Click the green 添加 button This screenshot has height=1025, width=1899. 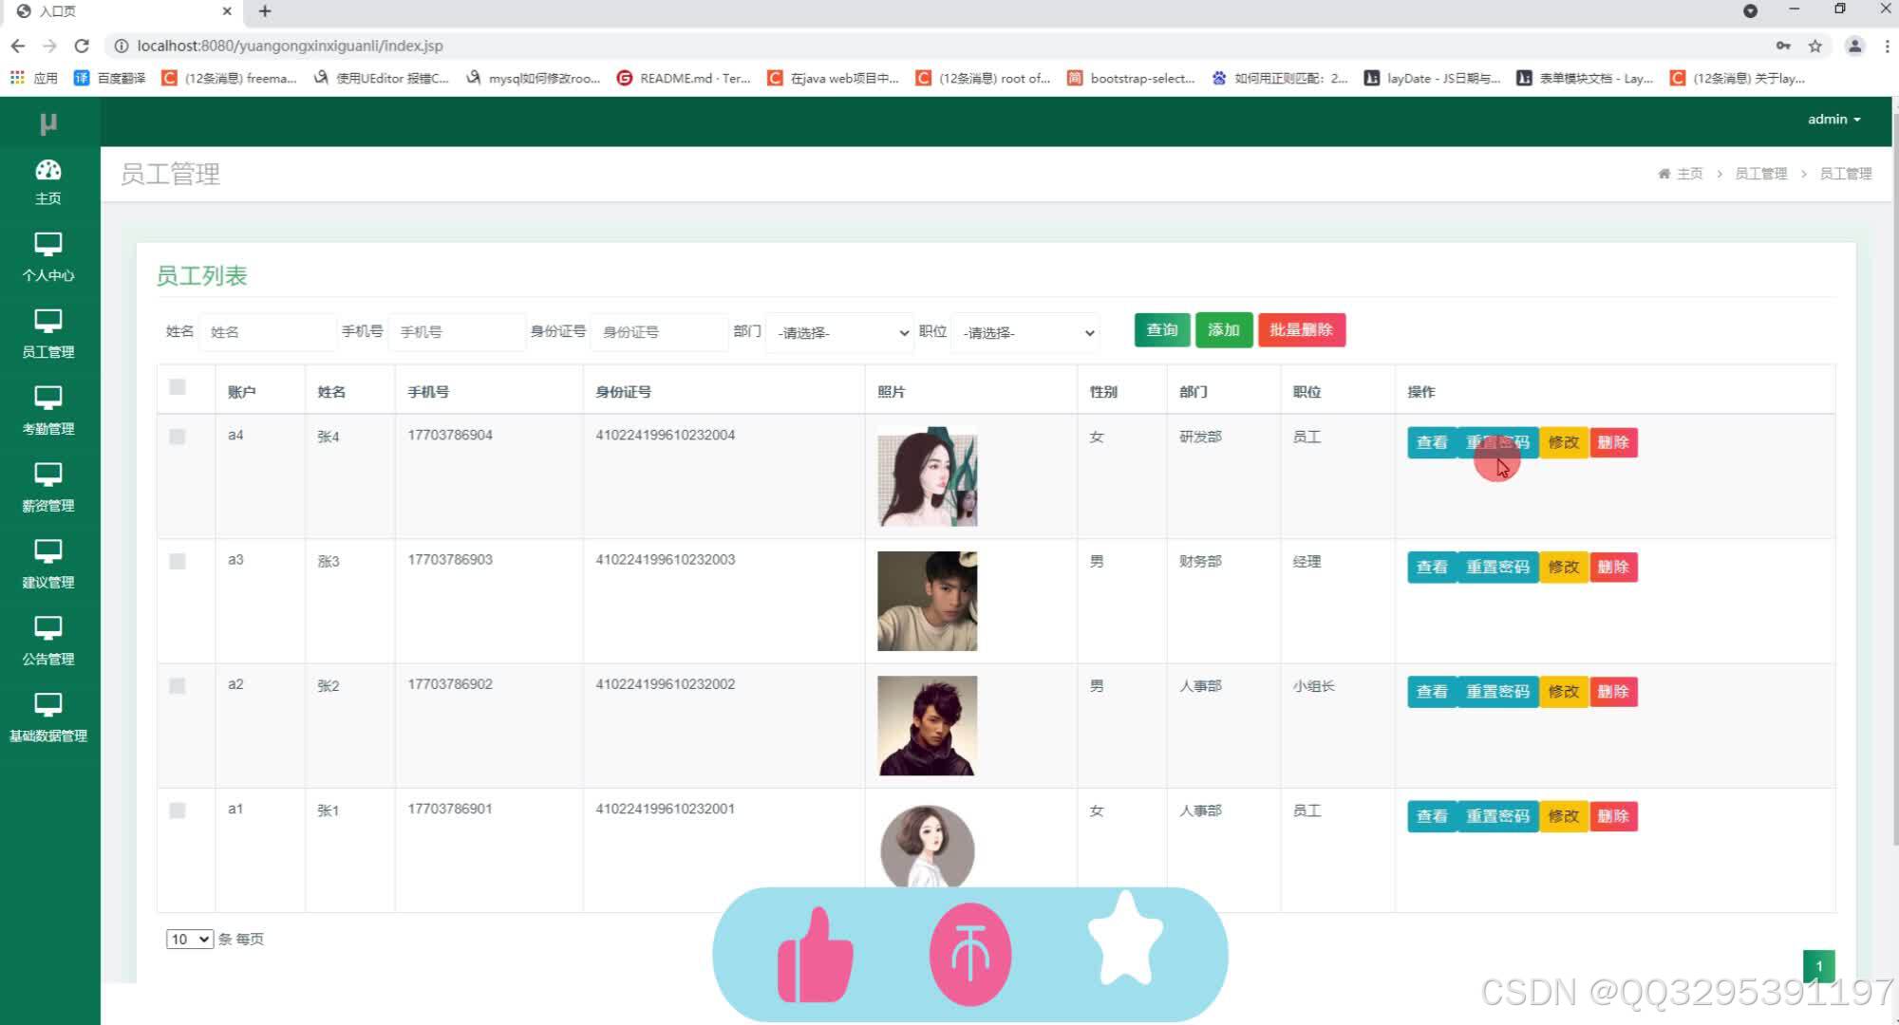point(1224,330)
